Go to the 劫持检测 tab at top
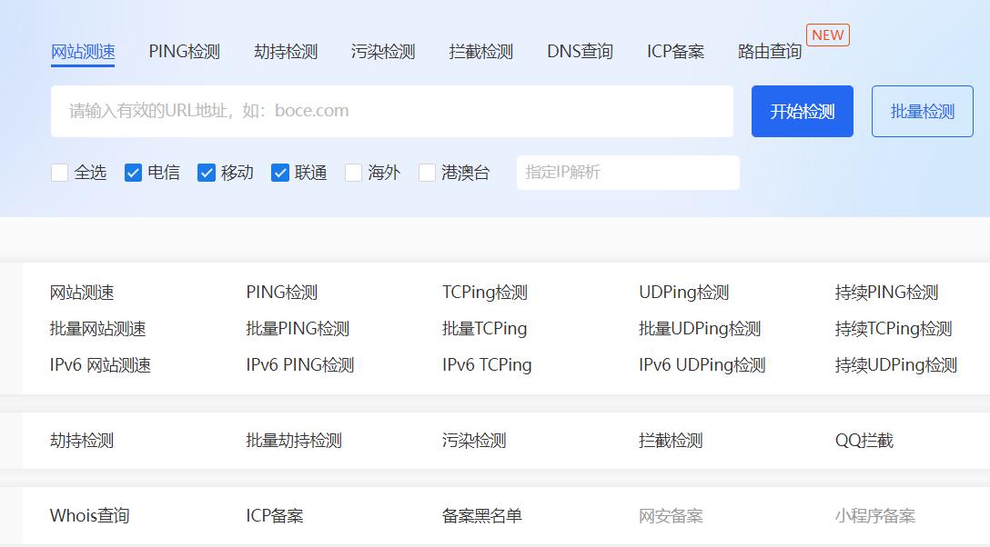The width and height of the screenshot is (990, 547). tap(286, 52)
